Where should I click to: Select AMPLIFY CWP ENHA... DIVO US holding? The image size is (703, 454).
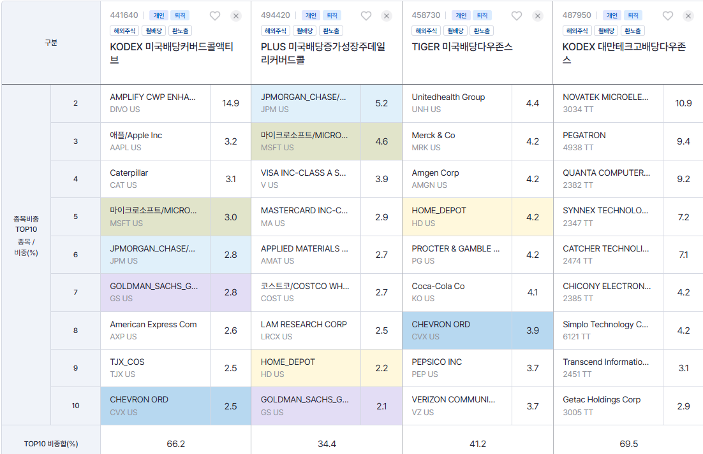tap(155, 103)
